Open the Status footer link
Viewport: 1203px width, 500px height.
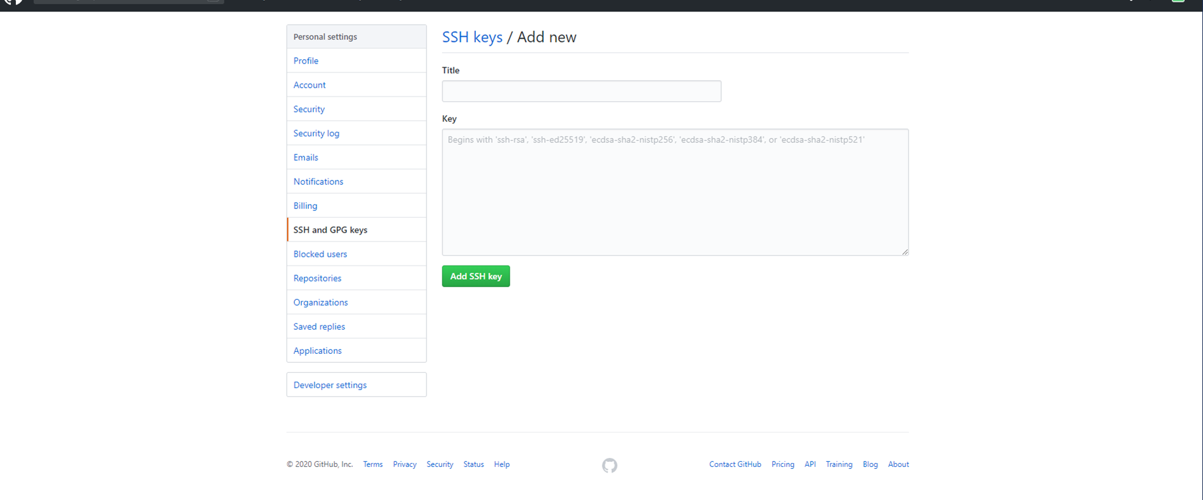coord(473,464)
